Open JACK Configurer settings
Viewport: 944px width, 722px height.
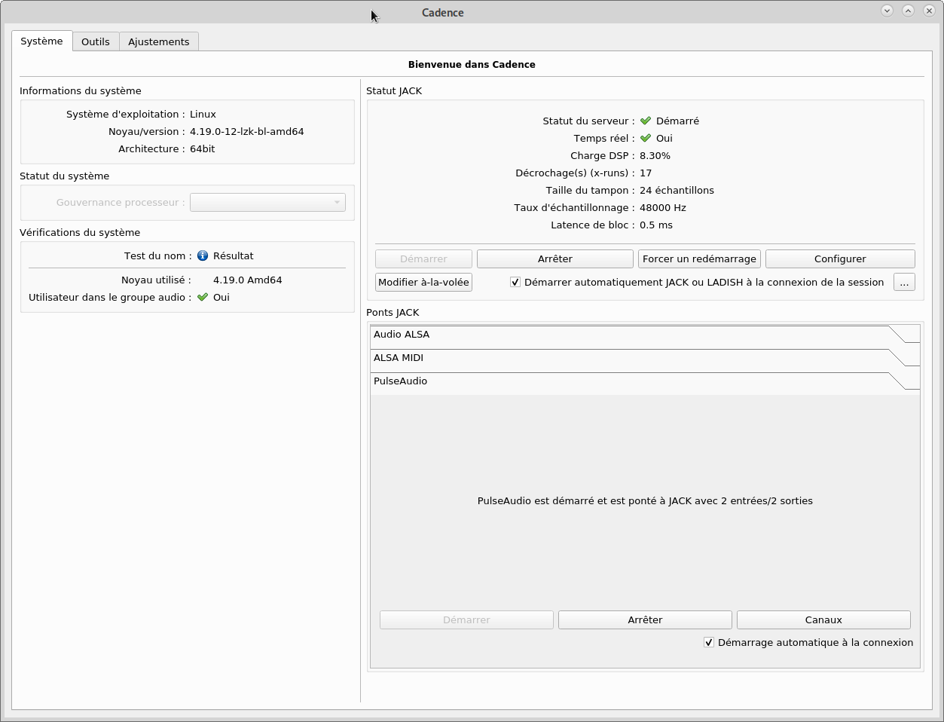click(x=840, y=259)
